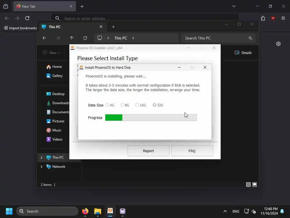Open Firefox new tab settings gear
Screen dimensions: 290x218
[x=278, y=44]
